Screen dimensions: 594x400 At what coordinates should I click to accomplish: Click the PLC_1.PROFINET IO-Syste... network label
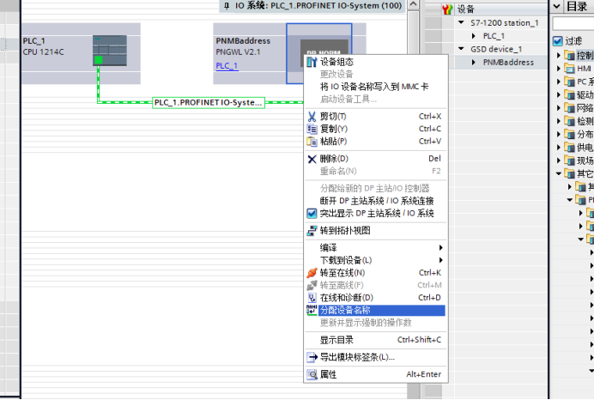point(209,103)
